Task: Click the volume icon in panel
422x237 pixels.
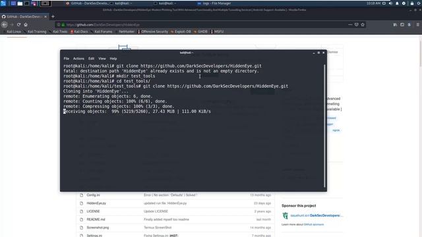Action: click(x=390, y=3)
